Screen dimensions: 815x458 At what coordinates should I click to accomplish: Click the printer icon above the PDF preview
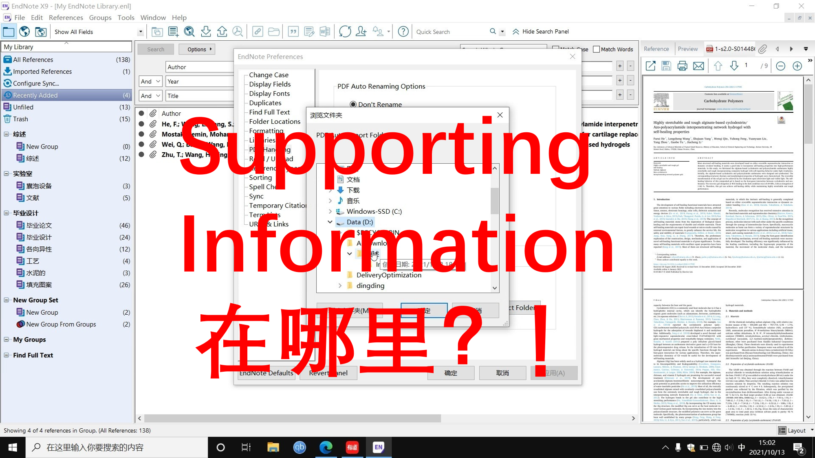pyautogui.click(x=682, y=66)
